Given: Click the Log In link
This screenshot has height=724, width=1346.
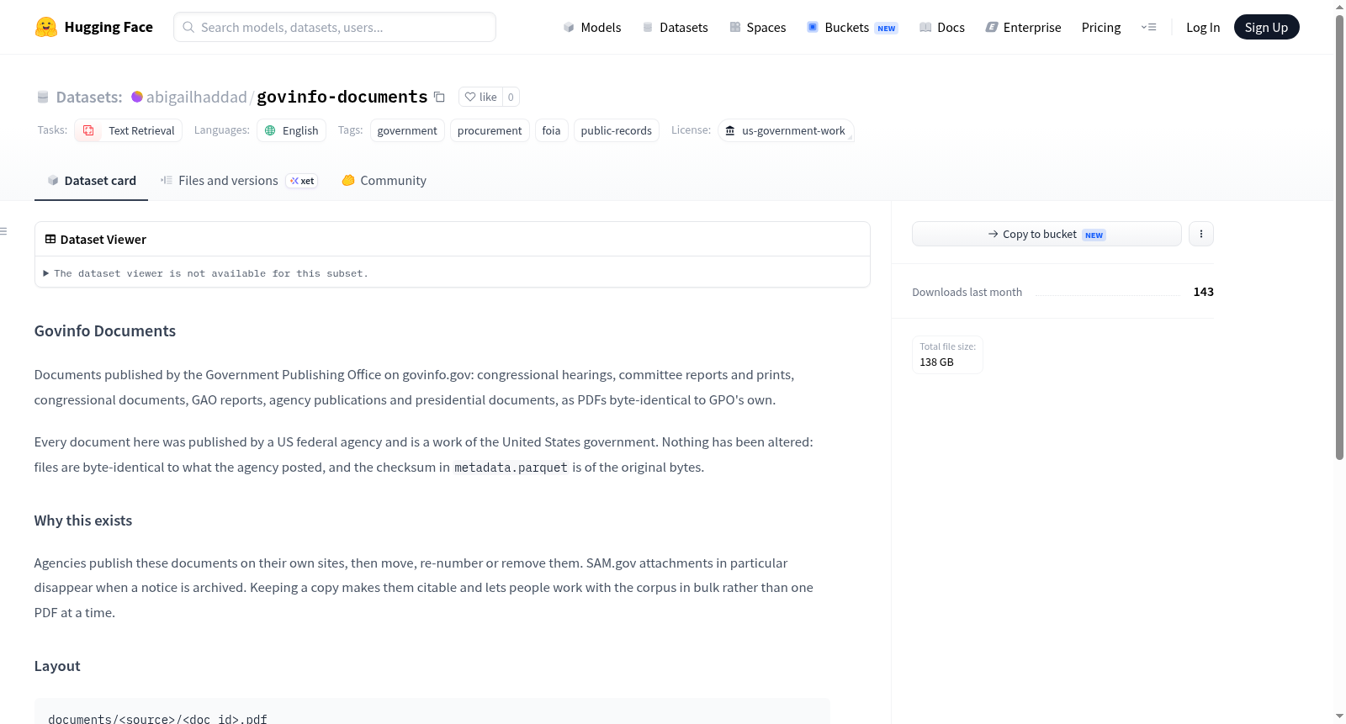Looking at the screenshot, I should pyautogui.click(x=1203, y=27).
